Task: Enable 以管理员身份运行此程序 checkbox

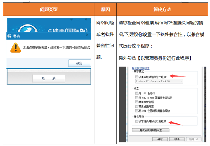Action: pos(137,121)
